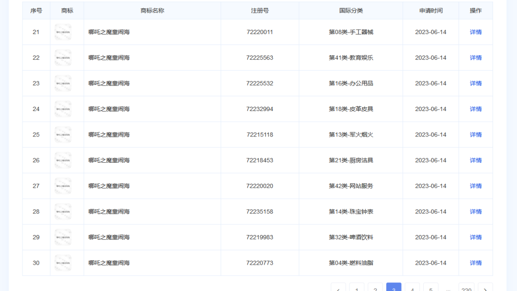Open 详情 for registration 72219983
The width and height of the screenshot is (517, 291).
click(x=475, y=237)
